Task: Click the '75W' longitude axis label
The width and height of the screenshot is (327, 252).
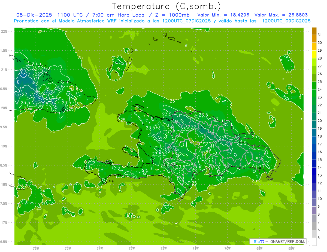Action: [68, 248]
